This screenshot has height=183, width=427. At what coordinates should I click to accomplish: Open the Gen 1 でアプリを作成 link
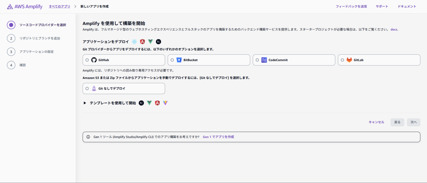point(218,137)
